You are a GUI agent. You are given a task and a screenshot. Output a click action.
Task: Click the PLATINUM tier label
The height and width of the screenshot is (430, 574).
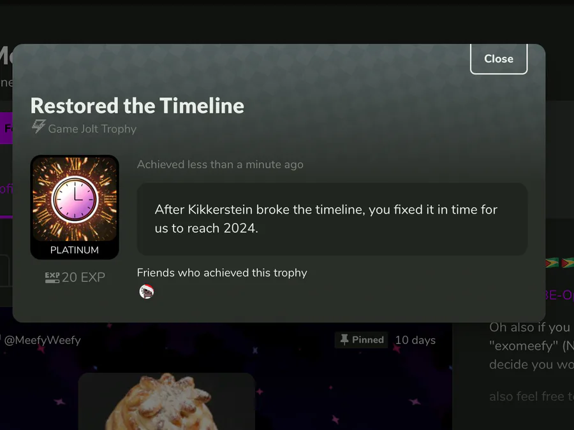(75, 250)
